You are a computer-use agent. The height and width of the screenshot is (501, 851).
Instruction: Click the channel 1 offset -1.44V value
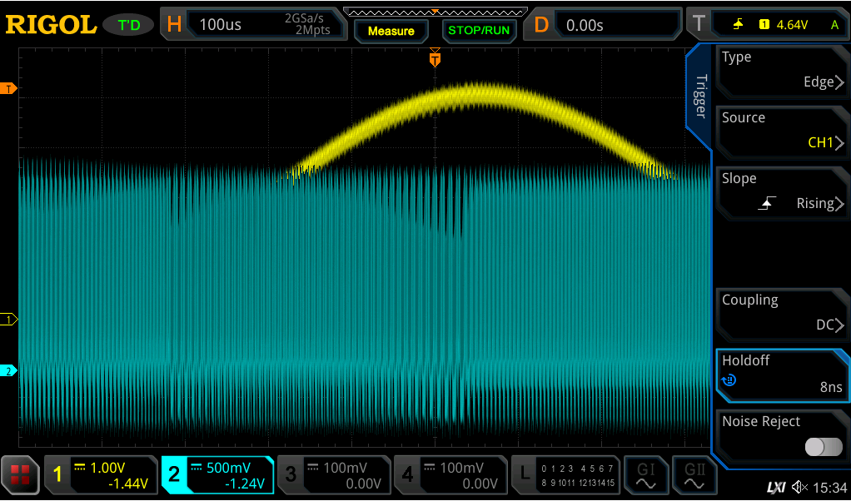pos(128,483)
